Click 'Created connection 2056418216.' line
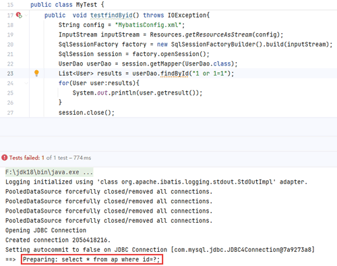Screen dimensions: 337x266 click(58, 240)
